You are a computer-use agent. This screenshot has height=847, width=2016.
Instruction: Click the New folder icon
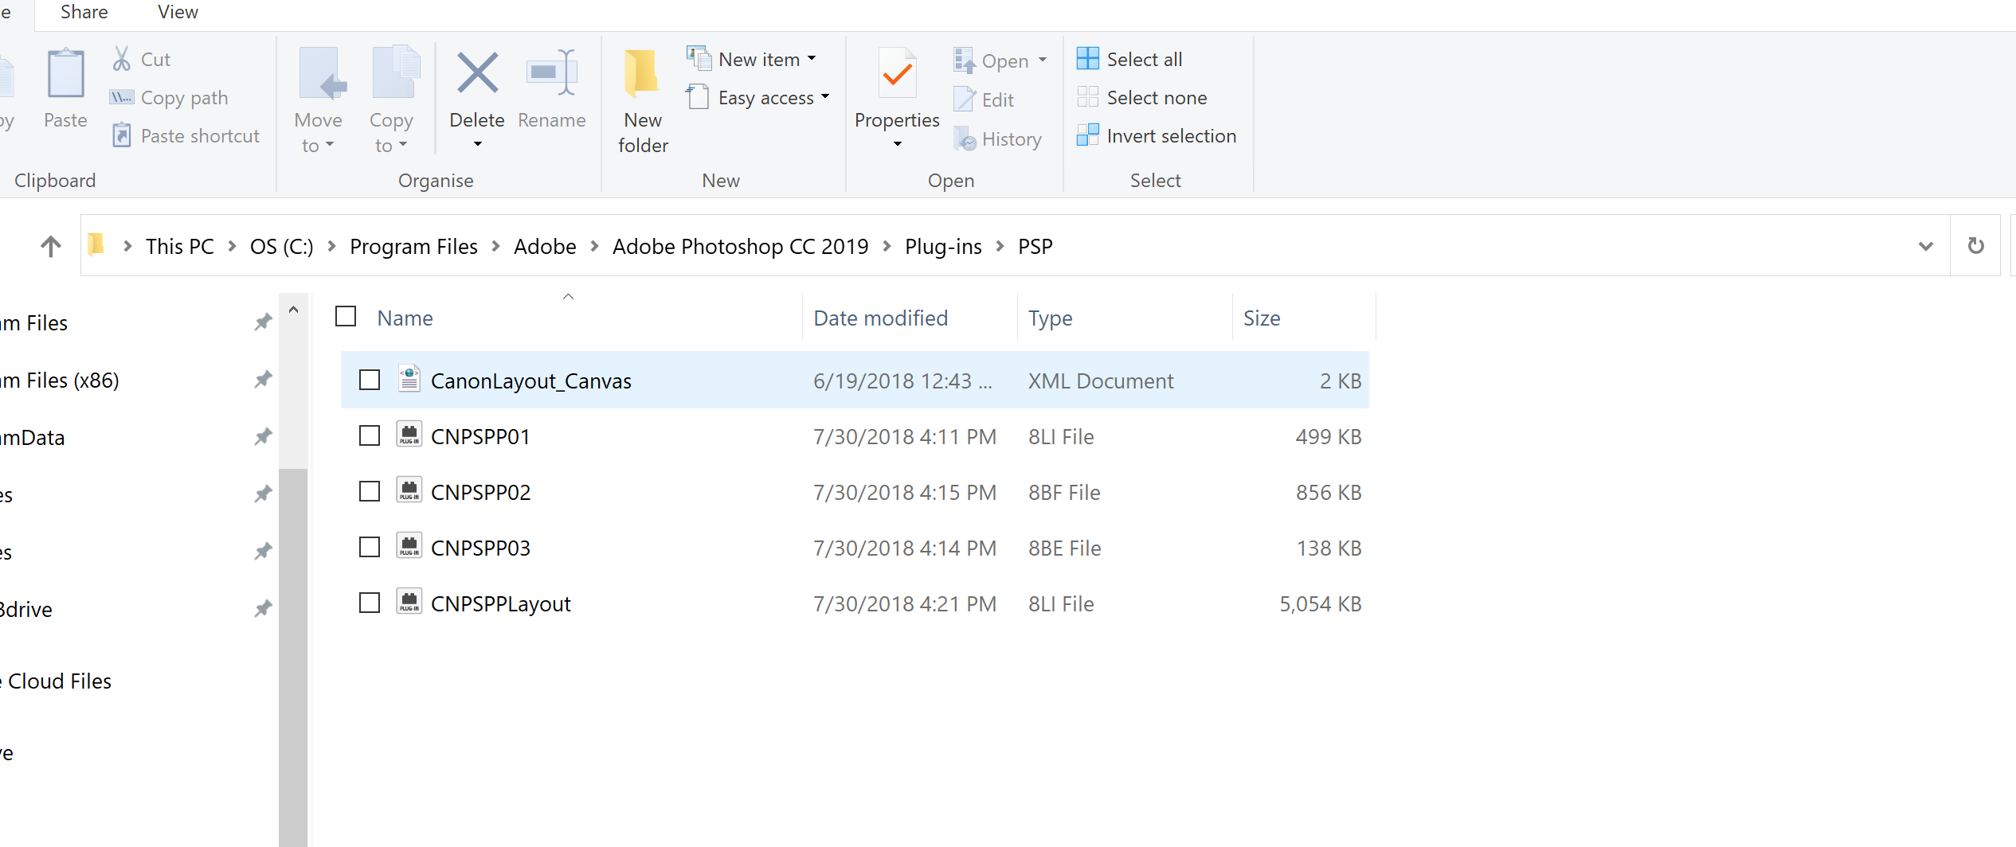[642, 74]
